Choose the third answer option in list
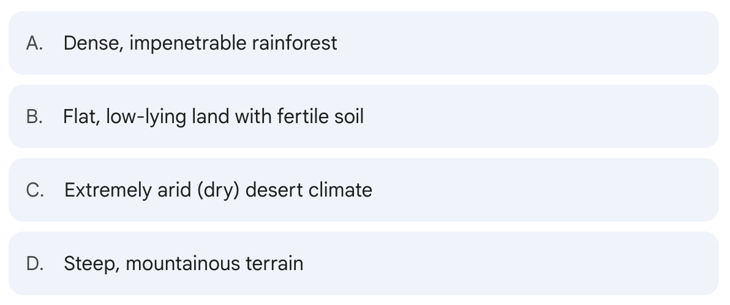This screenshot has height=305, width=730. [364, 190]
